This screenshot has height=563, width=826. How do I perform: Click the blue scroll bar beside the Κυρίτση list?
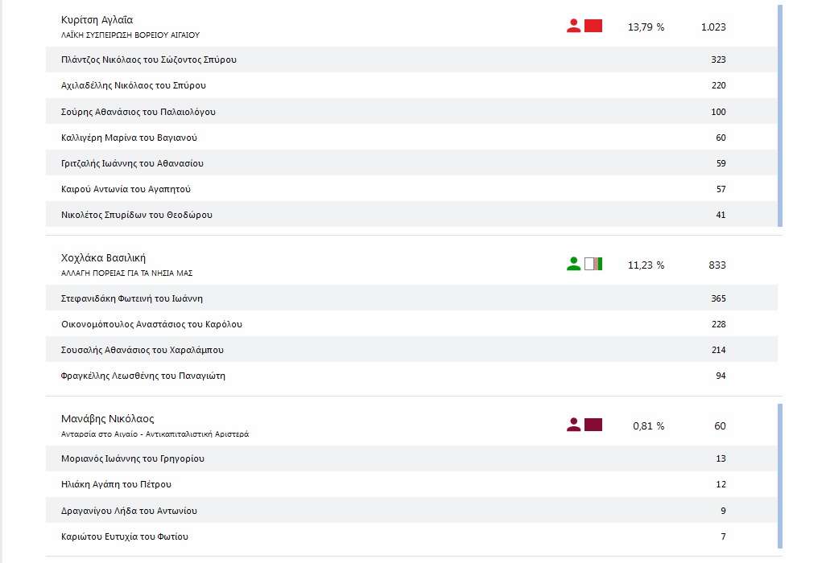pyautogui.click(x=779, y=116)
